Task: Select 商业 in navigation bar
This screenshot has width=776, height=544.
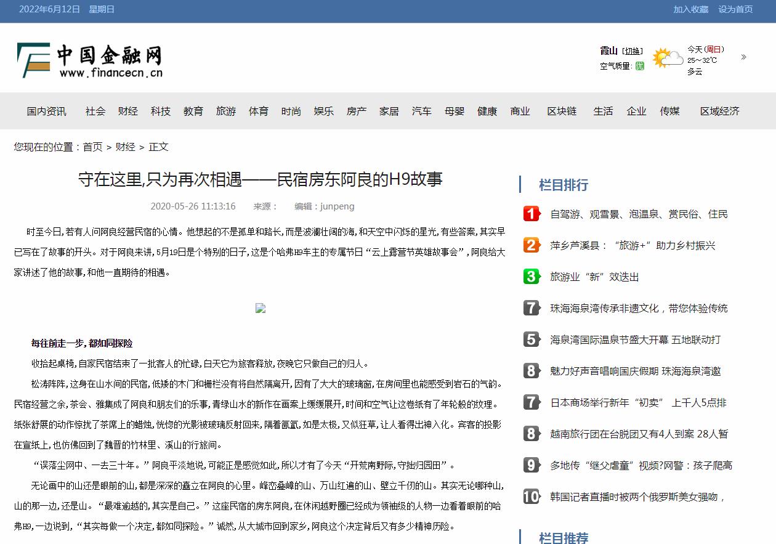Action: (x=520, y=111)
